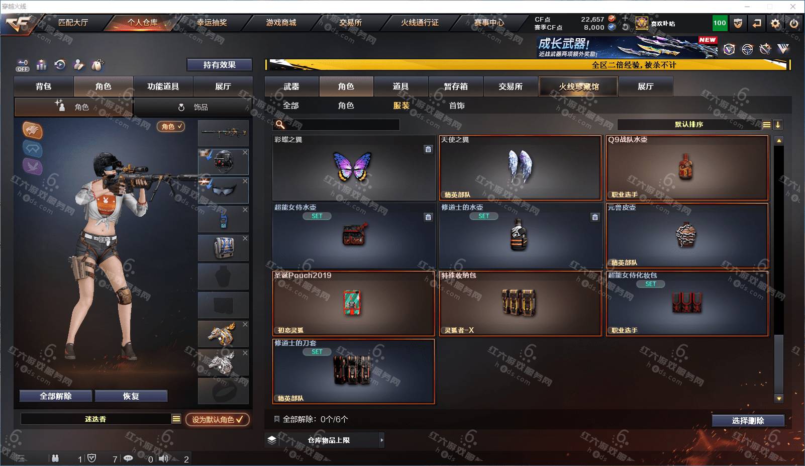Click the 全部解除 button

coord(56,396)
